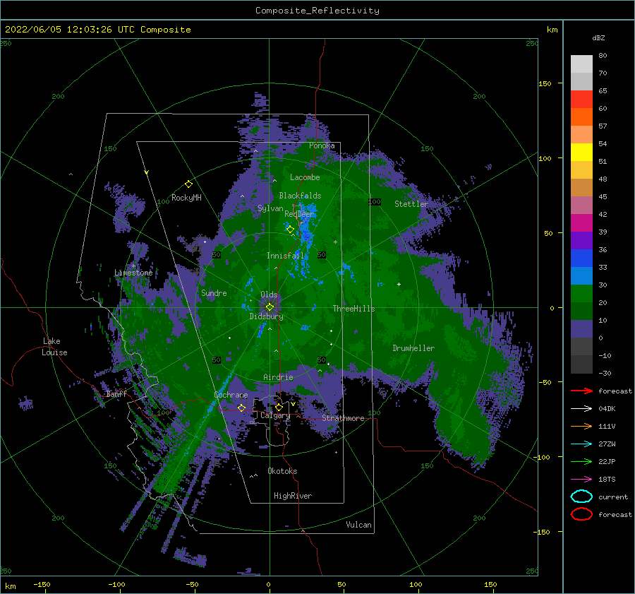Click the Calgary city label
The image size is (635, 594).
(275, 415)
